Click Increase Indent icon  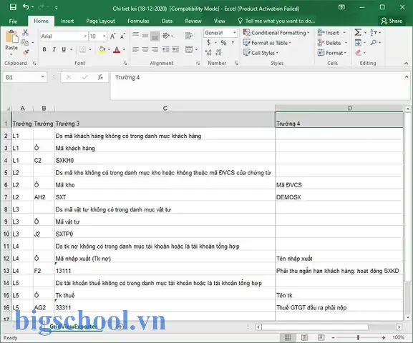(x=175, y=49)
